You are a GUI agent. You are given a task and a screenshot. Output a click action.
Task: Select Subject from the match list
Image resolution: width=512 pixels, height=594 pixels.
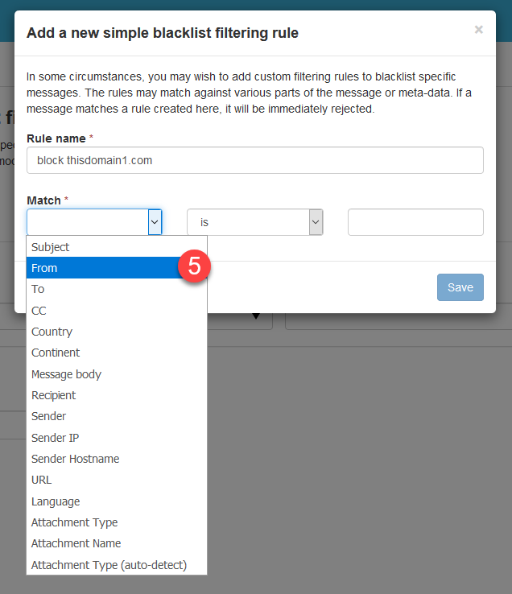[x=51, y=247]
